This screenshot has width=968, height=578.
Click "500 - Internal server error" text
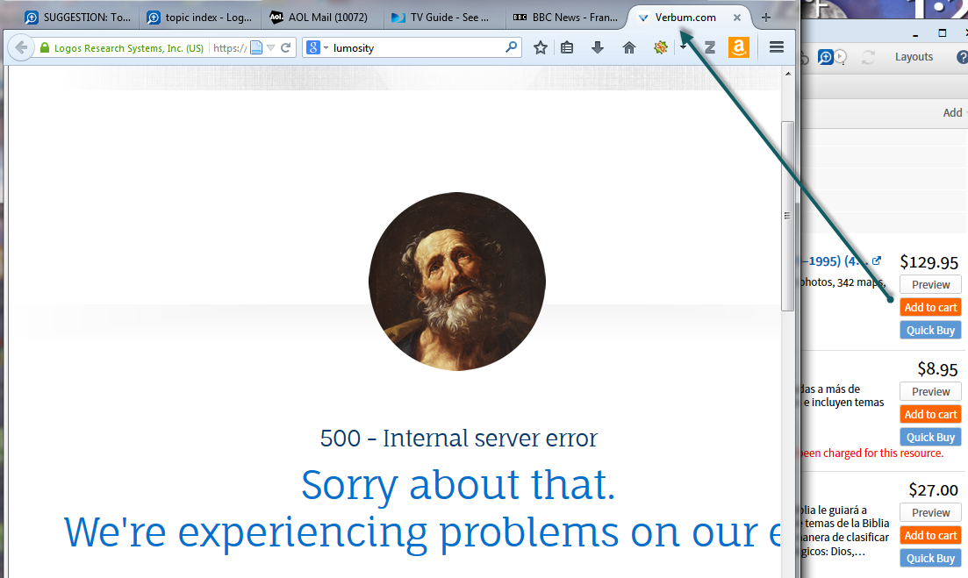459,438
